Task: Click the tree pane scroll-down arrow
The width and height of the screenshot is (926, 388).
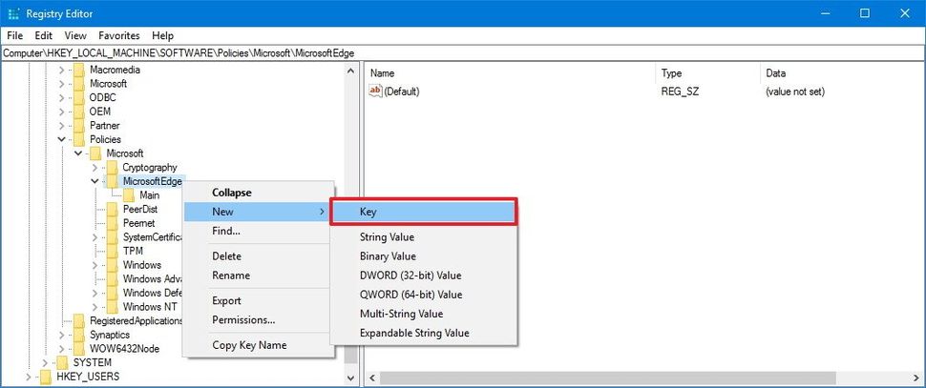Action: [350, 378]
